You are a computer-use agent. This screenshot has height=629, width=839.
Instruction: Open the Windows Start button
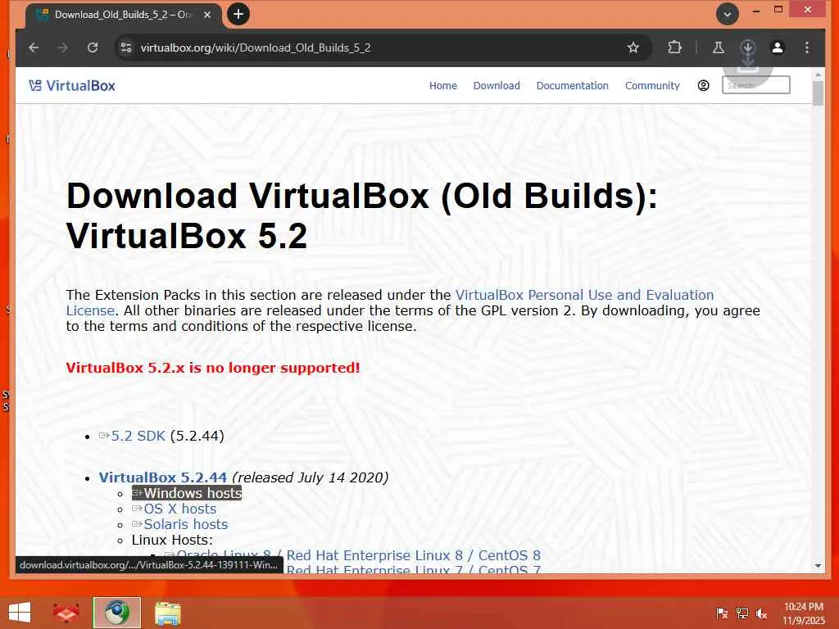pyautogui.click(x=20, y=613)
